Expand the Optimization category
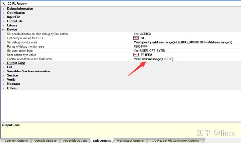 3,13
